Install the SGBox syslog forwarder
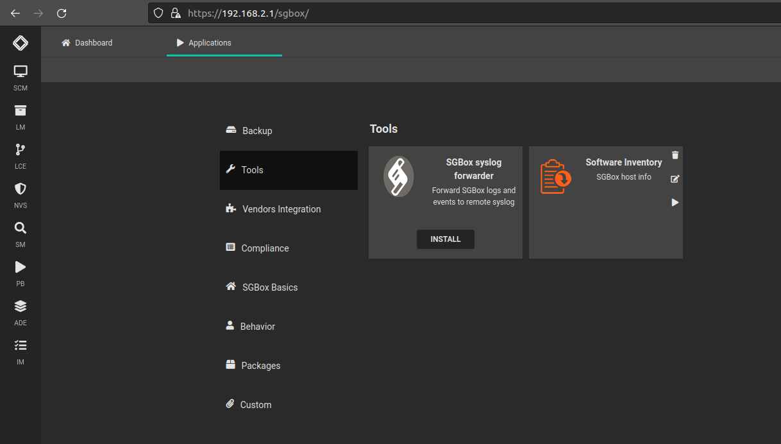Image resolution: width=781 pixels, height=444 pixels. point(446,239)
